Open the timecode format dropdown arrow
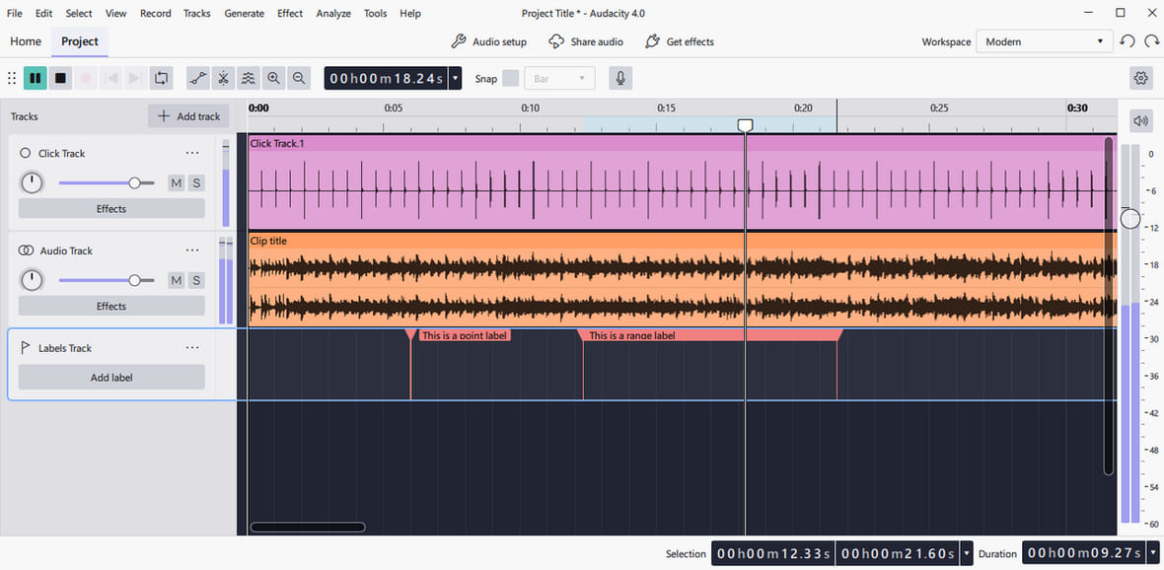1164x570 pixels. pos(455,78)
